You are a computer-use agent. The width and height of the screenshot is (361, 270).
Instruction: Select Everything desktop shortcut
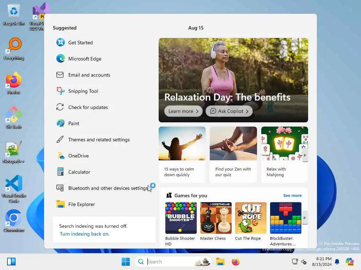pyautogui.click(x=14, y=49)
